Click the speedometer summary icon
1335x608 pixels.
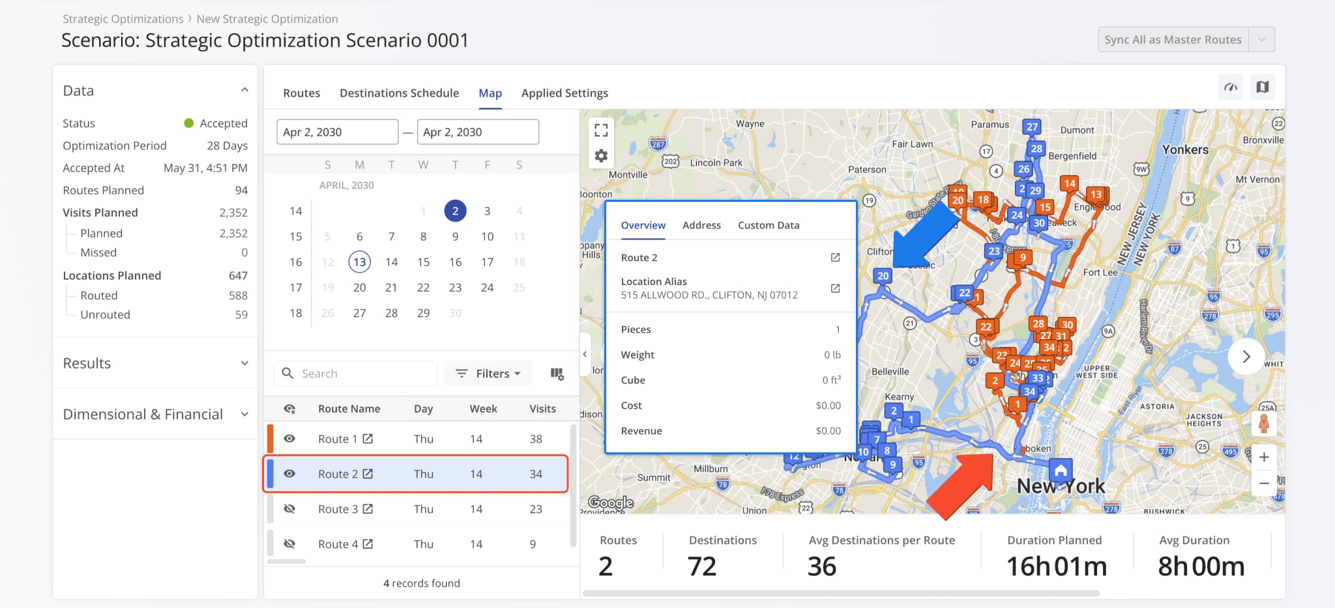[1231, 87]
